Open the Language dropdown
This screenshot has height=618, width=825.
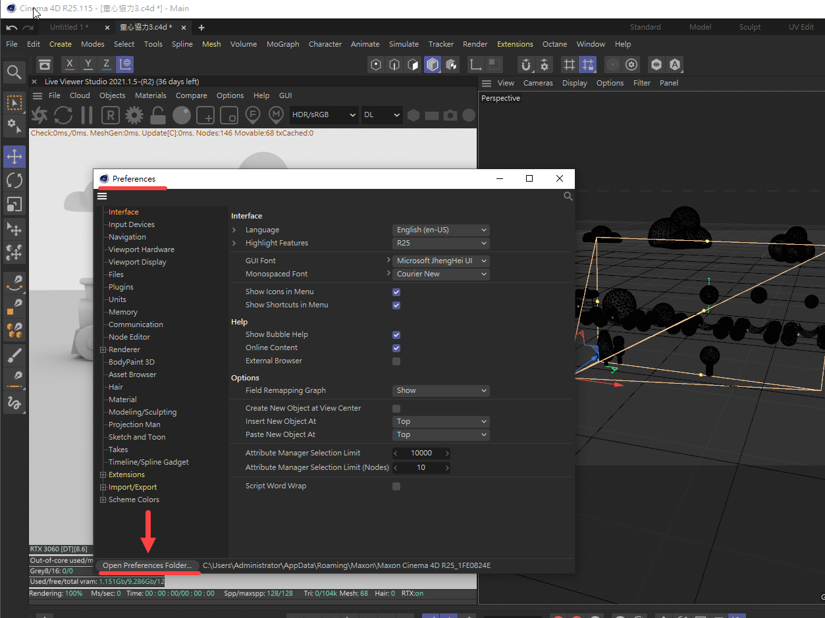click(441, 230)
